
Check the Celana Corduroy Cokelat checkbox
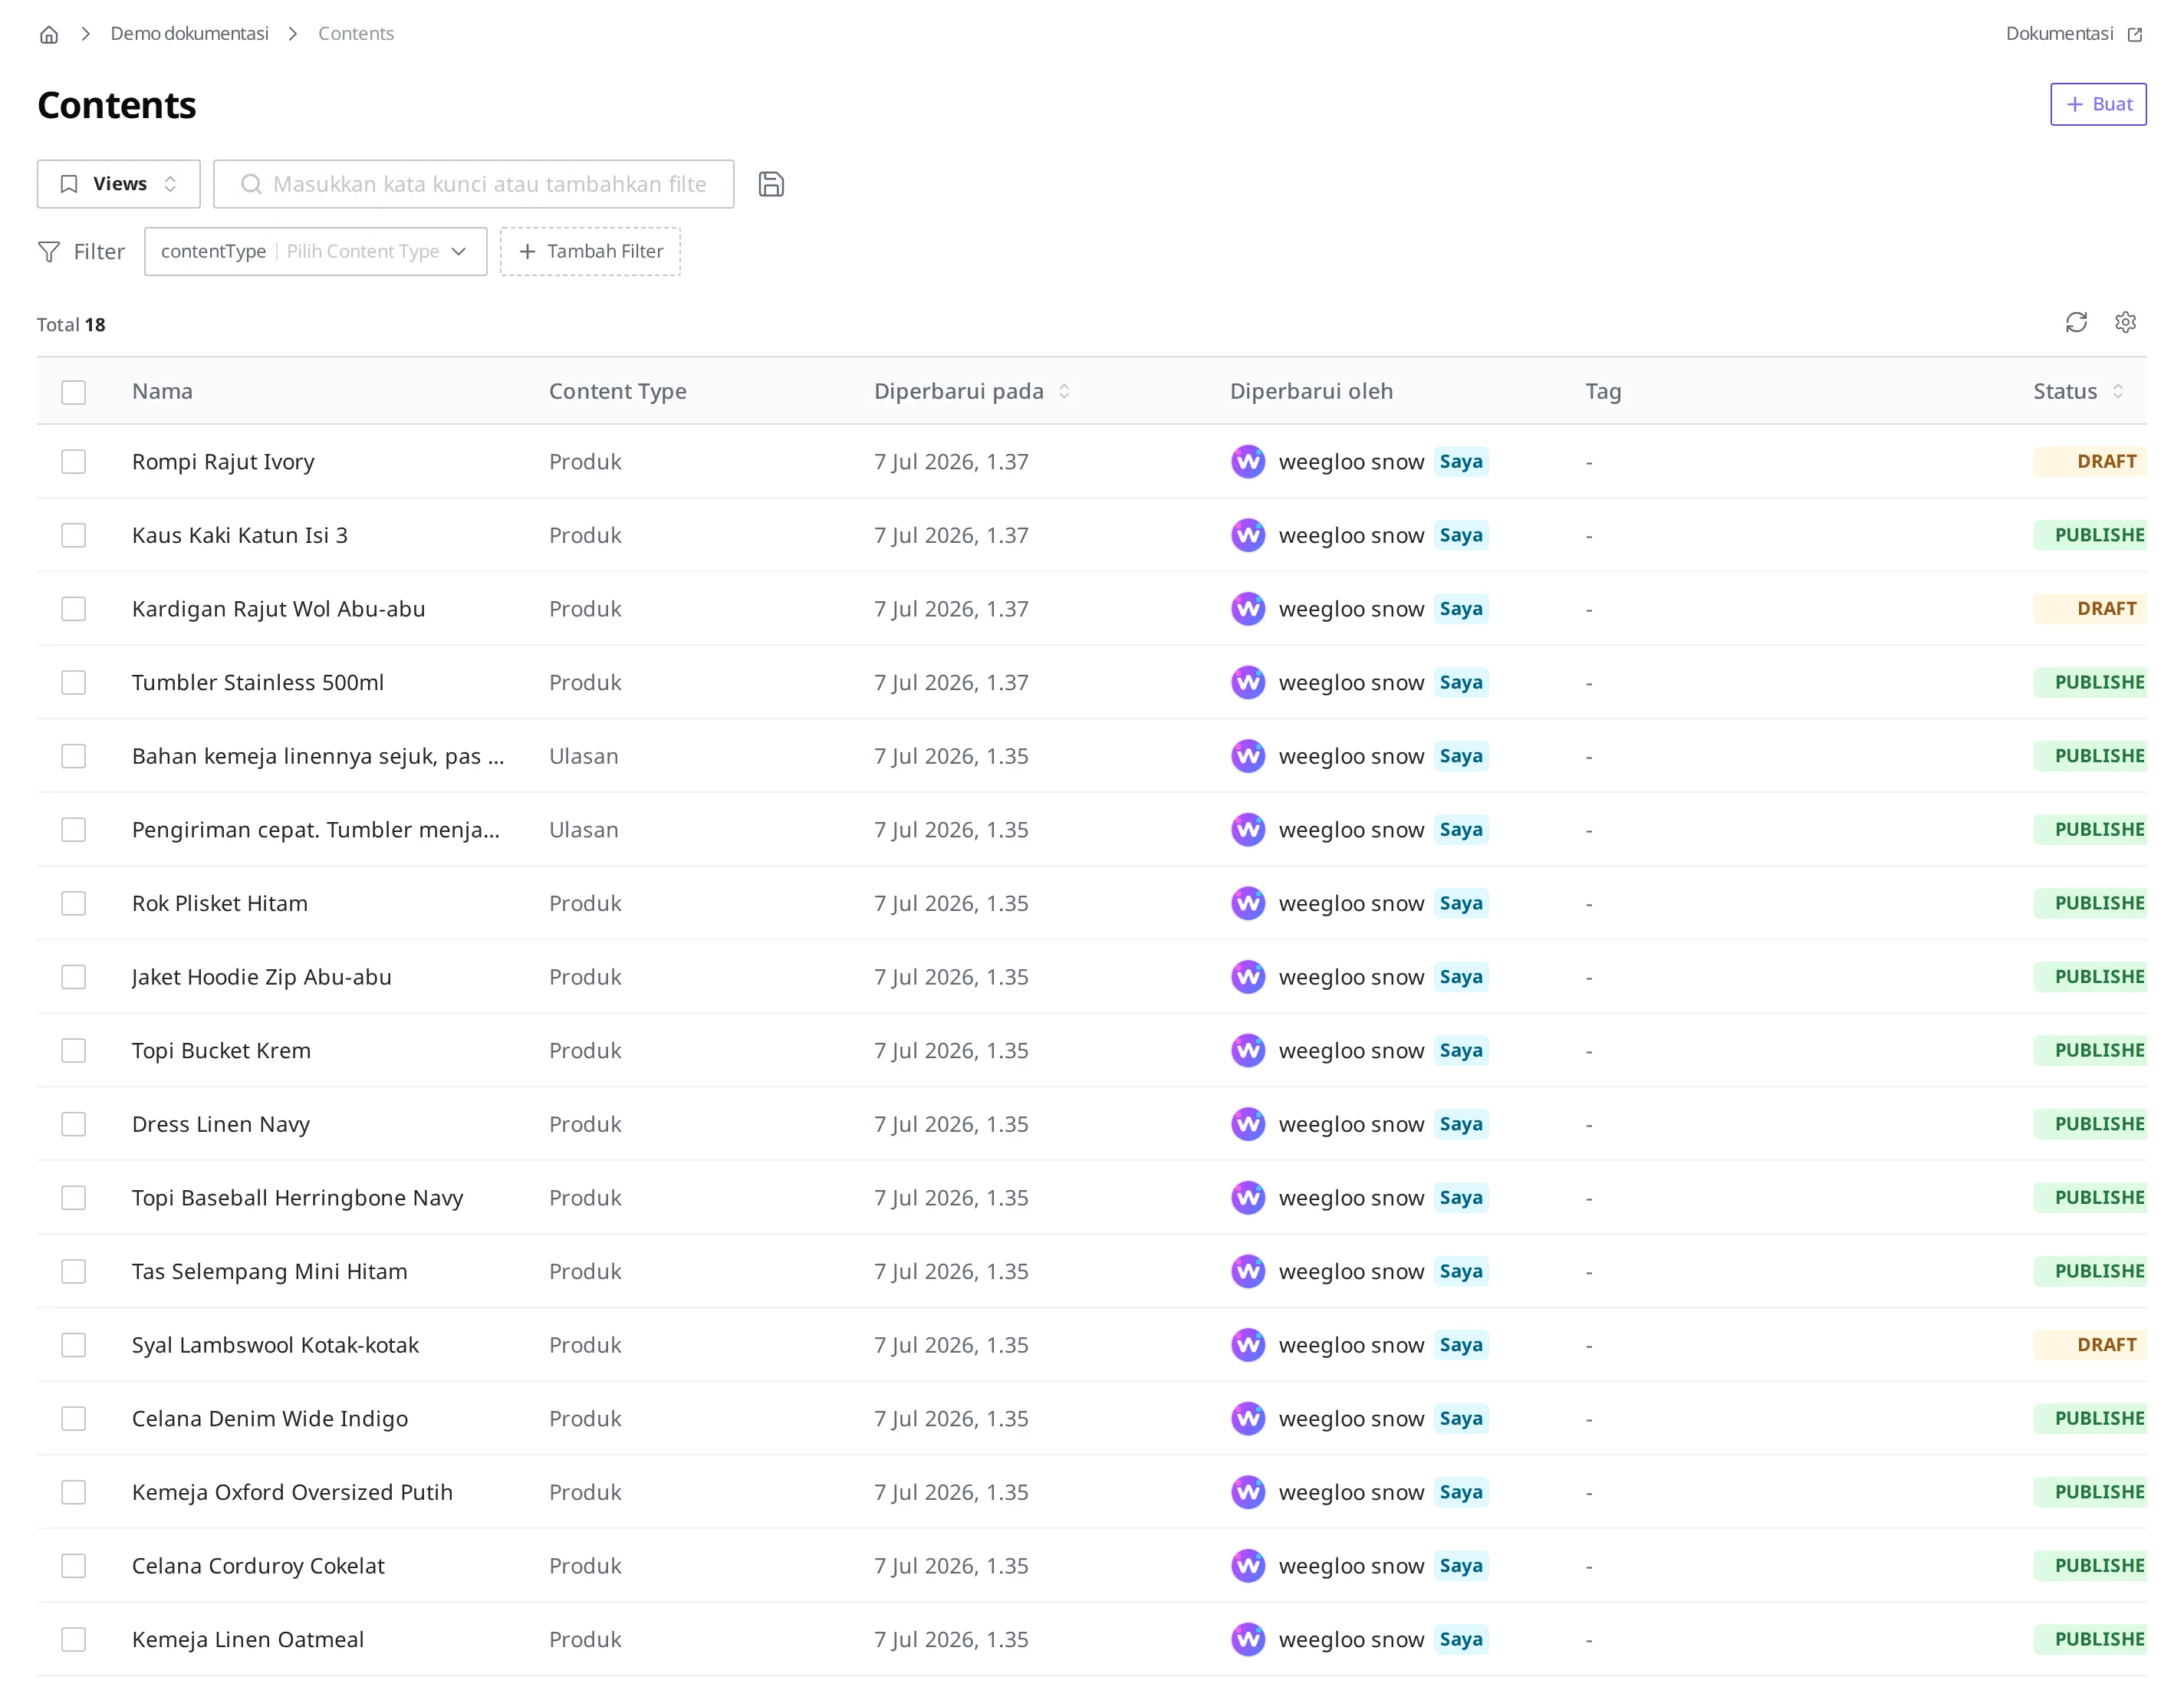[x=73, y=1567]
